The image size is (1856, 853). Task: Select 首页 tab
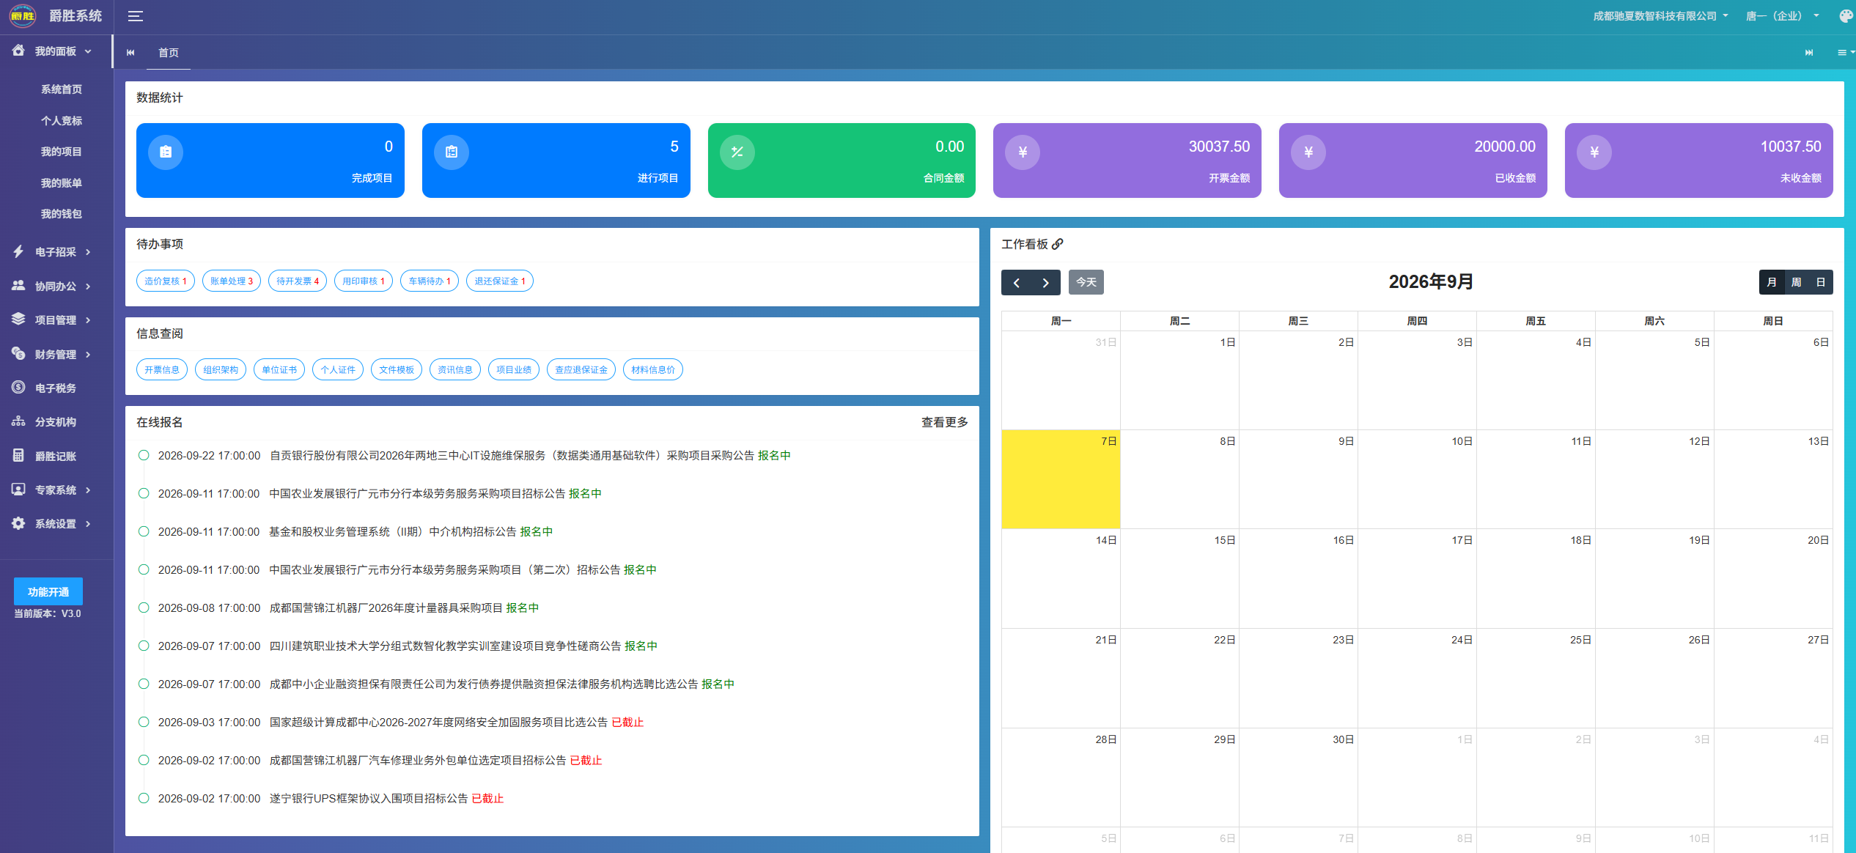pyautogui.click(x=169, y=53)
